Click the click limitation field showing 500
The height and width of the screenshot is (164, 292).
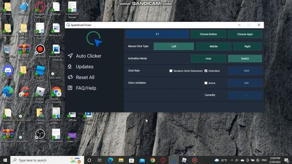point(245,83)
